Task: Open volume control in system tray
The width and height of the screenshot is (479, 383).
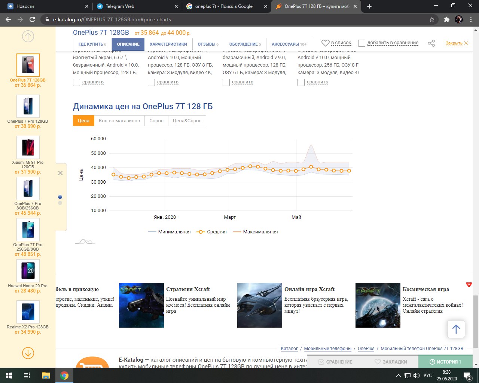Action: coord(417,376)
